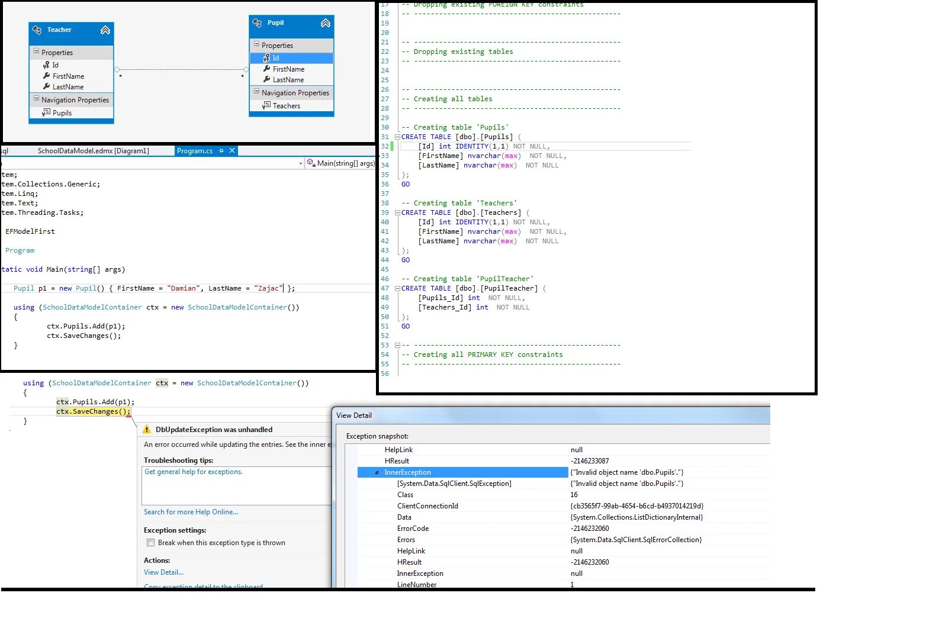Pin the Program.cs tab

221,151
